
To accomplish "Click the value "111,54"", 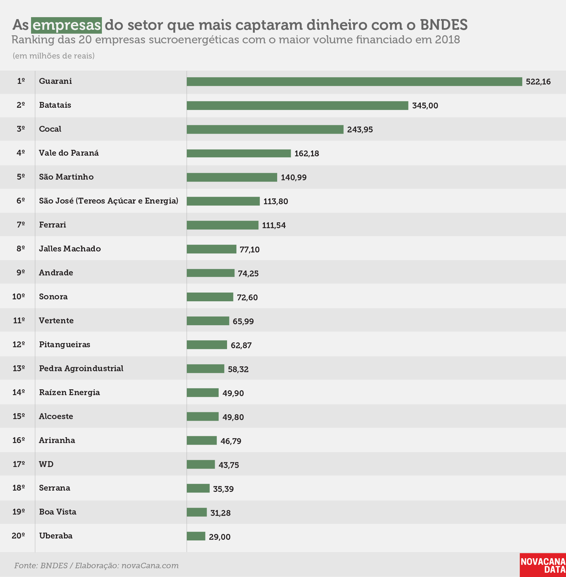I will click(x=274, y=226).
